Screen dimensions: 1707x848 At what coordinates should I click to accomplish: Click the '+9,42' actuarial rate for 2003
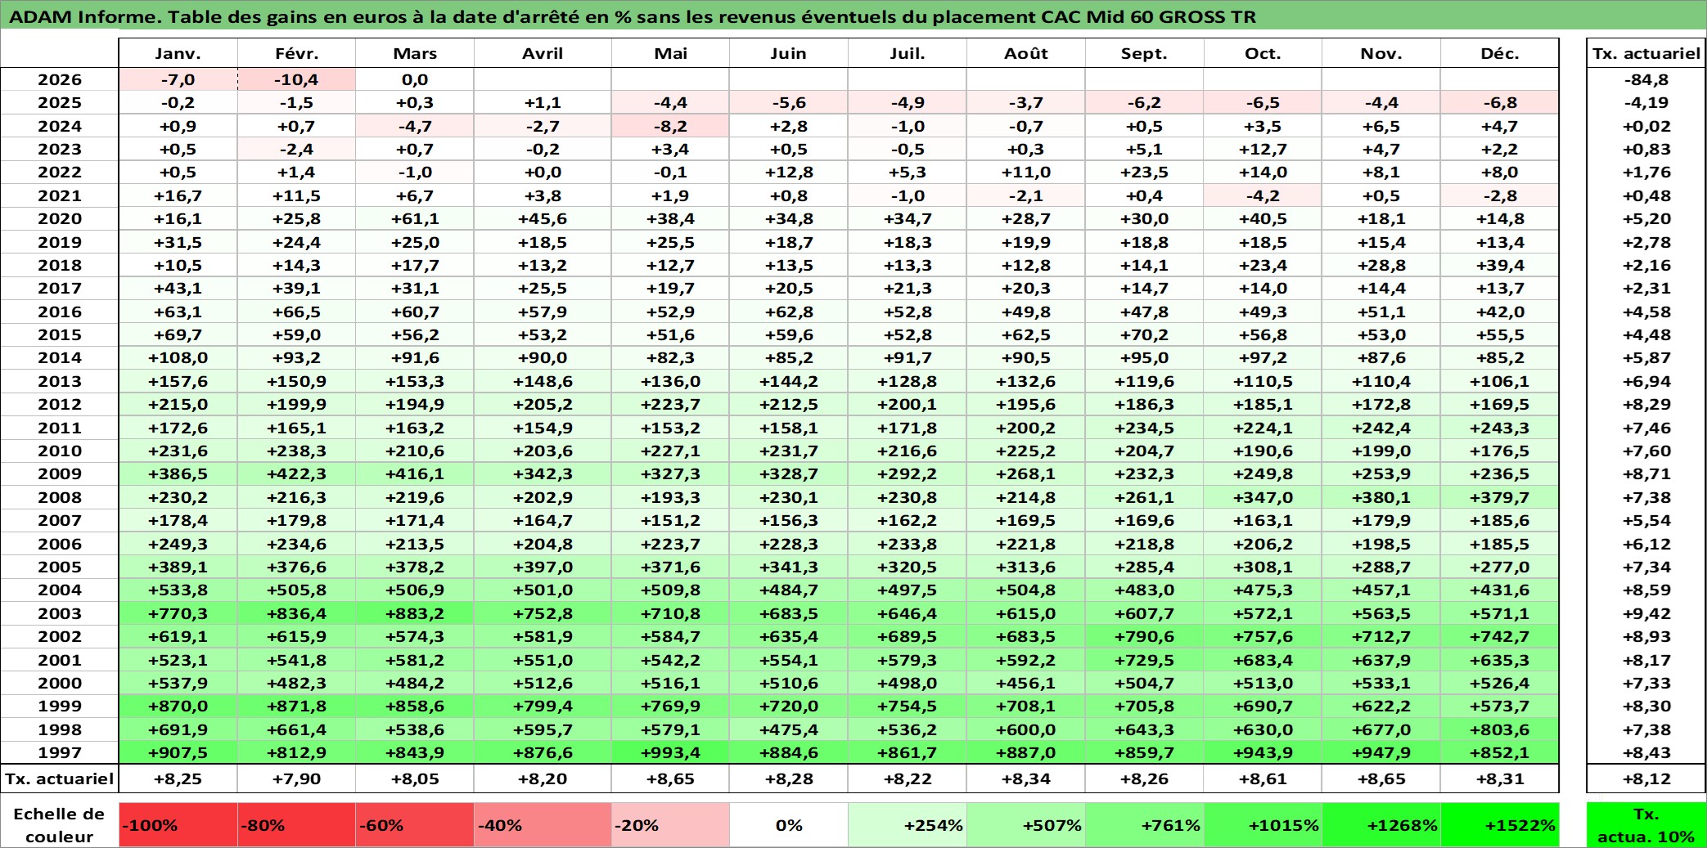pyautogui.click(x=1646, y=613)
